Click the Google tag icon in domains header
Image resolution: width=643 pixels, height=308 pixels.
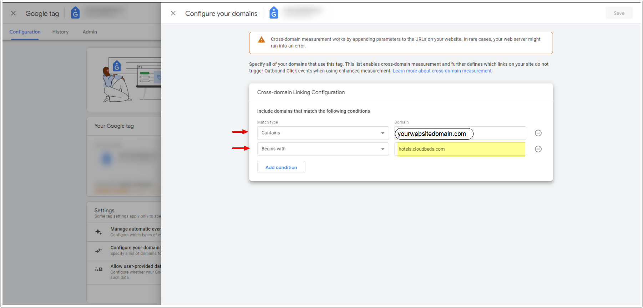[x=274, y=13]
